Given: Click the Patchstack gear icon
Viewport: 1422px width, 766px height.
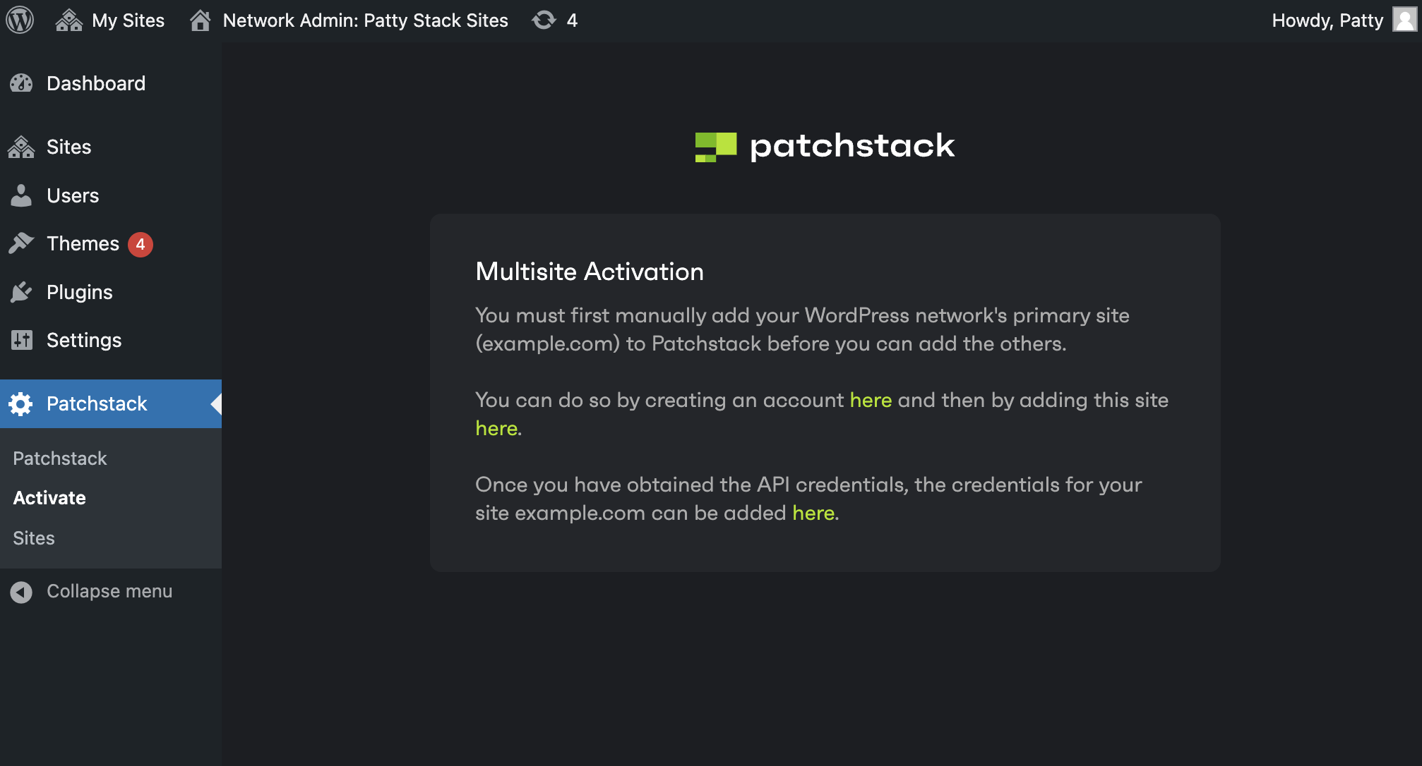Looking at the screenshot, I should pyautogui.click(x=20, y=403).
